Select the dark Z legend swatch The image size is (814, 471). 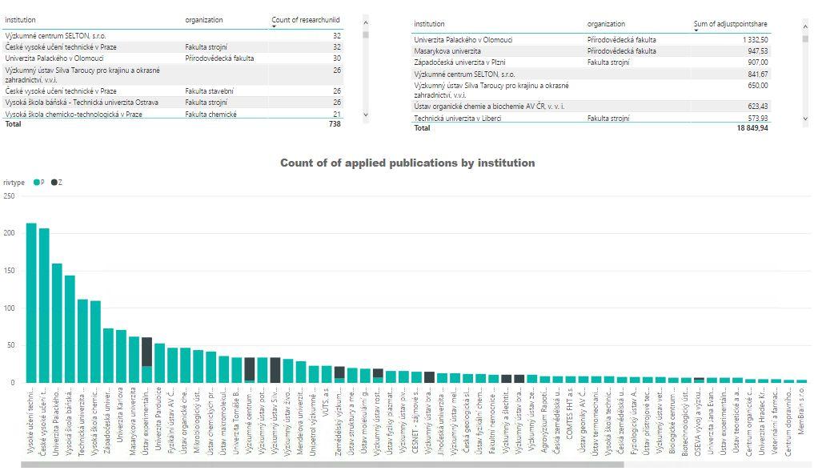point(54,183)
